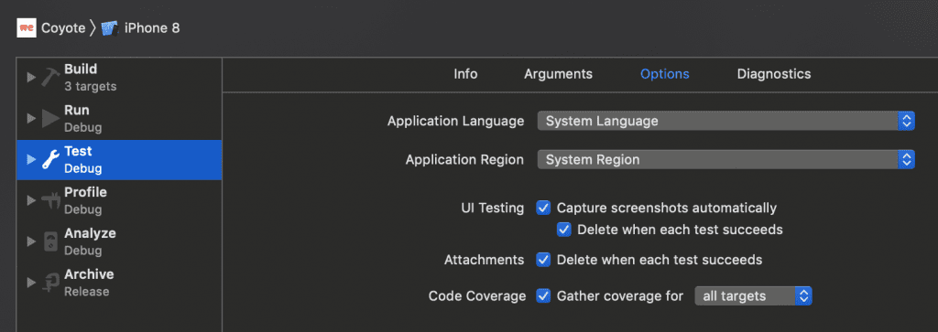Image resolution: width=938 pixels, height=332 pixels.
Task: Disable the Gather coverage for checkbox
Action: [543, 295]
